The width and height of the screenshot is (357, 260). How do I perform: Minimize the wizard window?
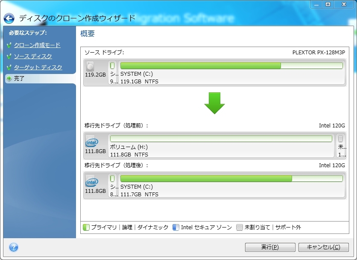[316, 4]
